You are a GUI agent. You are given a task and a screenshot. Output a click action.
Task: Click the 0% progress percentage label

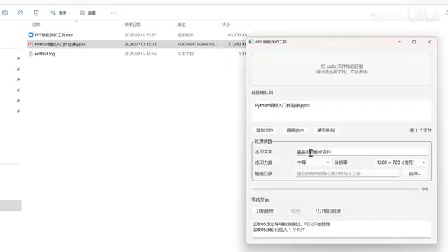(425, 189)
